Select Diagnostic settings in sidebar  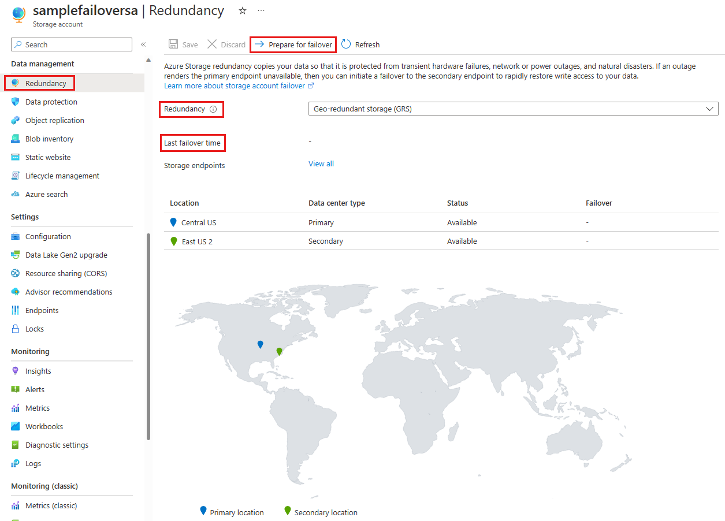click(x=57, y=445)
